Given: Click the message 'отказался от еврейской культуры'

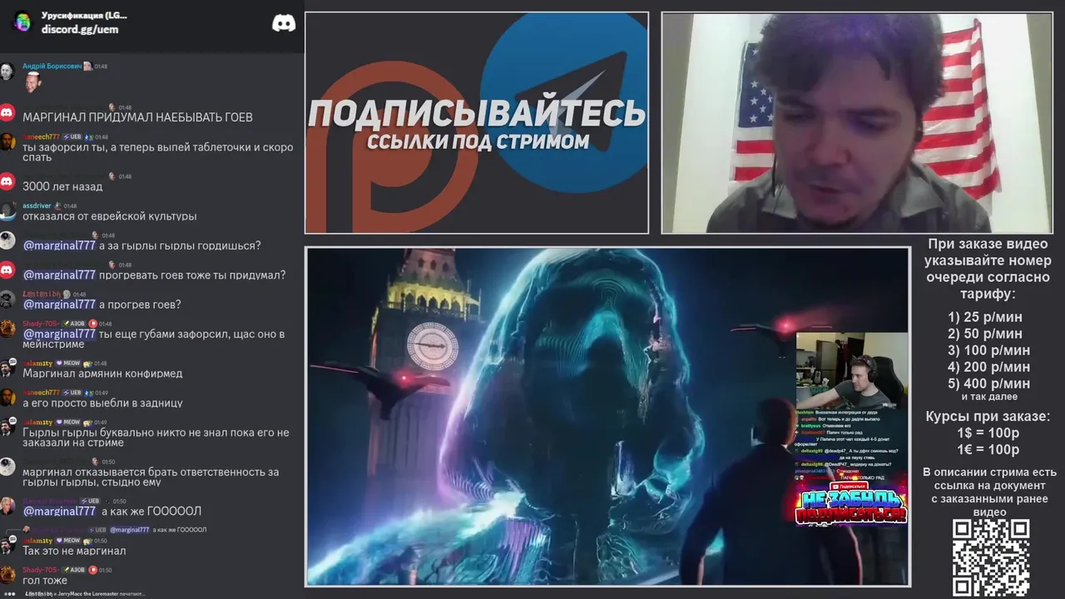Looking at the screenshot, I should (x=110, y=216).
